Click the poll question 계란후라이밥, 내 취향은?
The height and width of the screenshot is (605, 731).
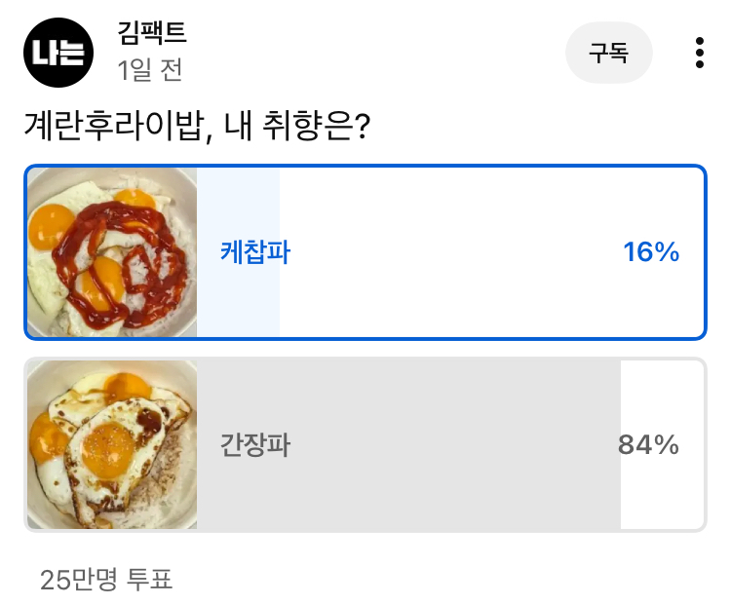[195, 128]
